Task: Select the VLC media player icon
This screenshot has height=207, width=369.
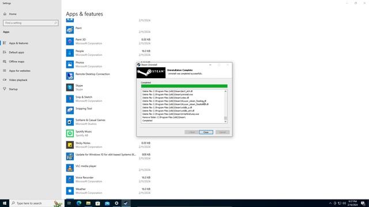Action: pyautogui.click(x=70, y=168)
